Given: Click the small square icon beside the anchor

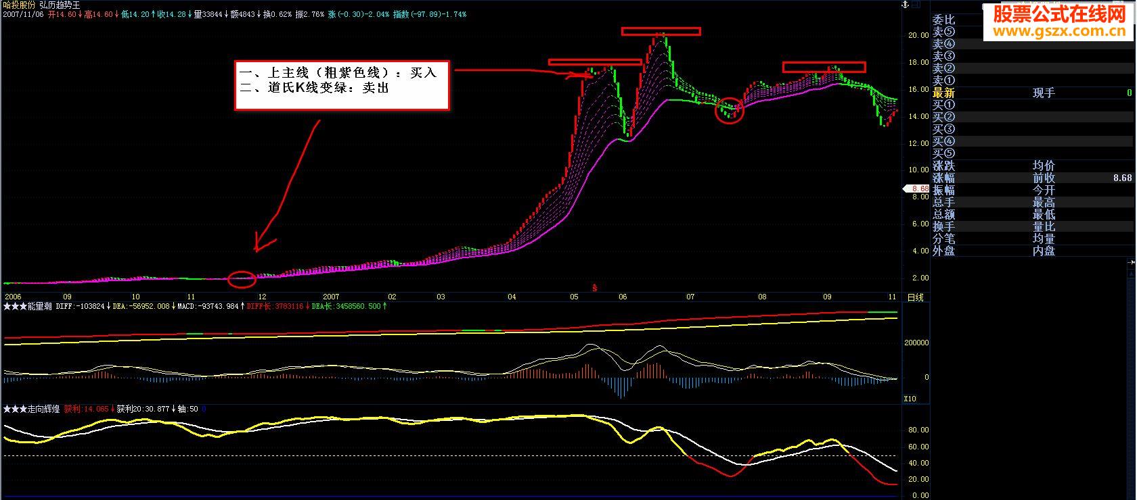Looking at the screenshot, I should pos(914,5).
